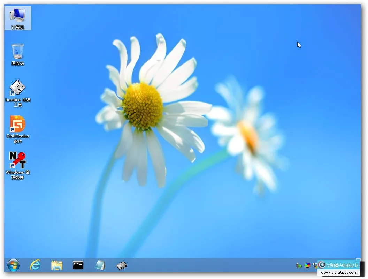The height and width of the screenshot is (279, 368).
Task: Click empty space in the taskbar middle
Action: (209, 265)
